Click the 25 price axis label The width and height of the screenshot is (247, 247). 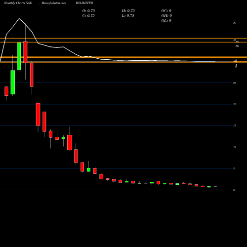(x=235, y=83)
